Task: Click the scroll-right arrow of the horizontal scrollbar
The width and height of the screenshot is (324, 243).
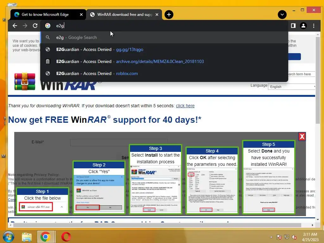Action: [312, 225]
